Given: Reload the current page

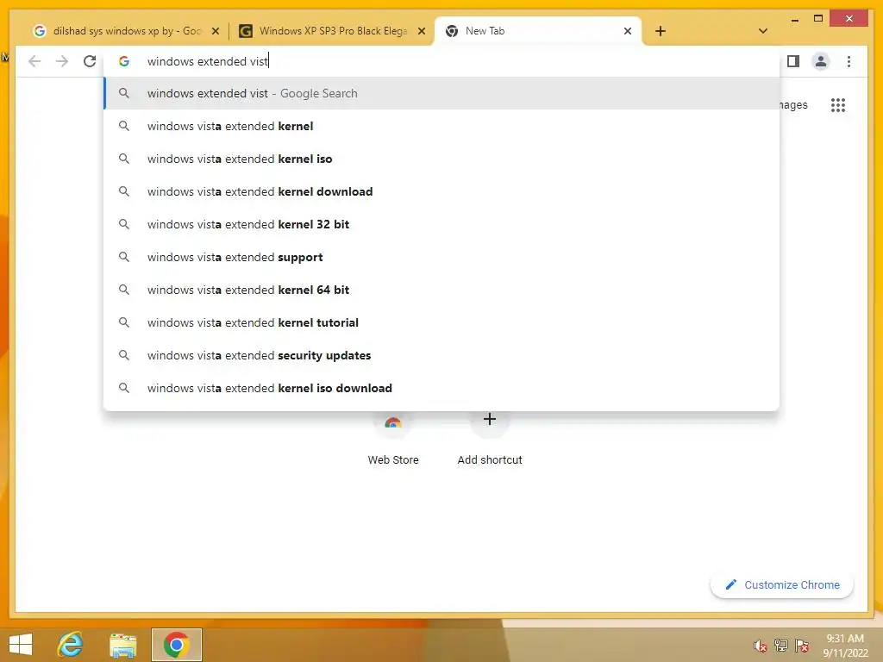Looking at the screenshot, I should (x=90, y=61).
